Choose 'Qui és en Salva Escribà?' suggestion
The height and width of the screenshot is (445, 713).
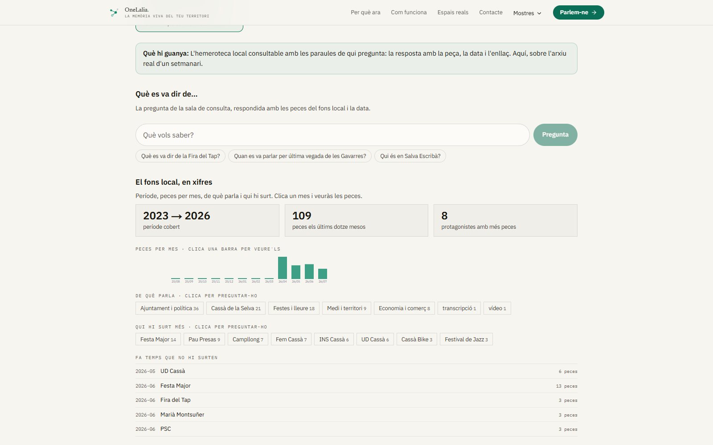coord(410,156)
